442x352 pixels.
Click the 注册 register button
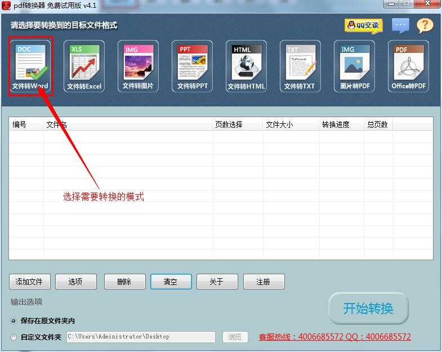point(264,282)
